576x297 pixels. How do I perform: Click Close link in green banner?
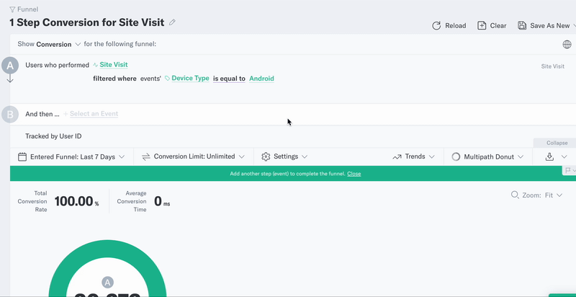tap(354, 174)
